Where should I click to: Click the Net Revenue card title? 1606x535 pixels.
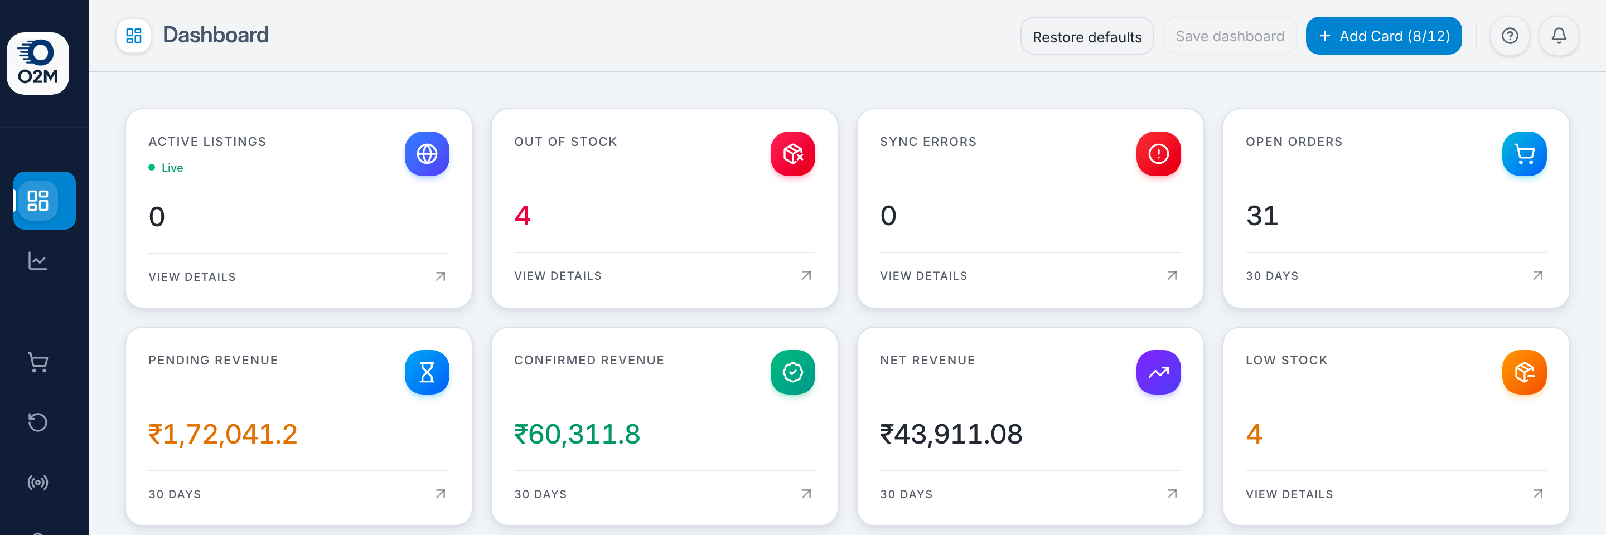click(x=927, y=361)
